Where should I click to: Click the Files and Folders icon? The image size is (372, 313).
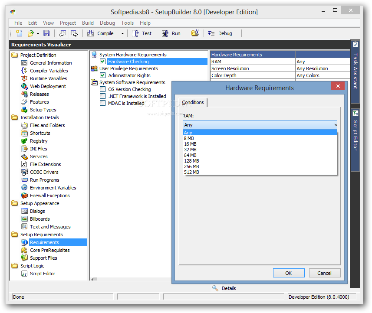(24, 125)
